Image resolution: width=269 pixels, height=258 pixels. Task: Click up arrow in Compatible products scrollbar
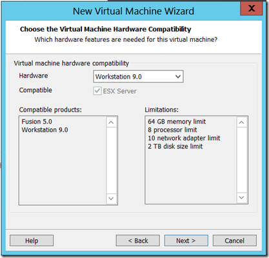click(111, 123)
